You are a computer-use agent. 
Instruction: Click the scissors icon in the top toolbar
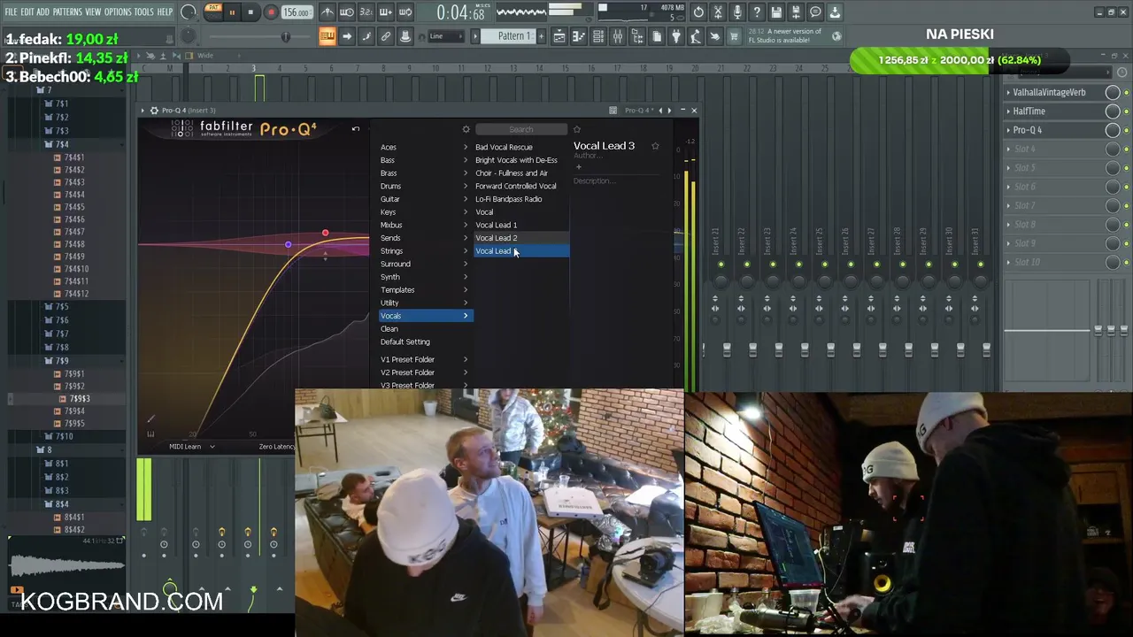tap(718, 12)
